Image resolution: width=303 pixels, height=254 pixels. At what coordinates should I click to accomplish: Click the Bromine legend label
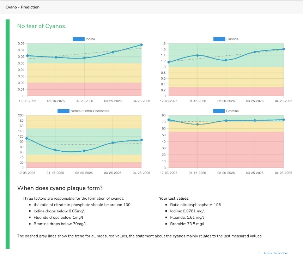point(232,111)
